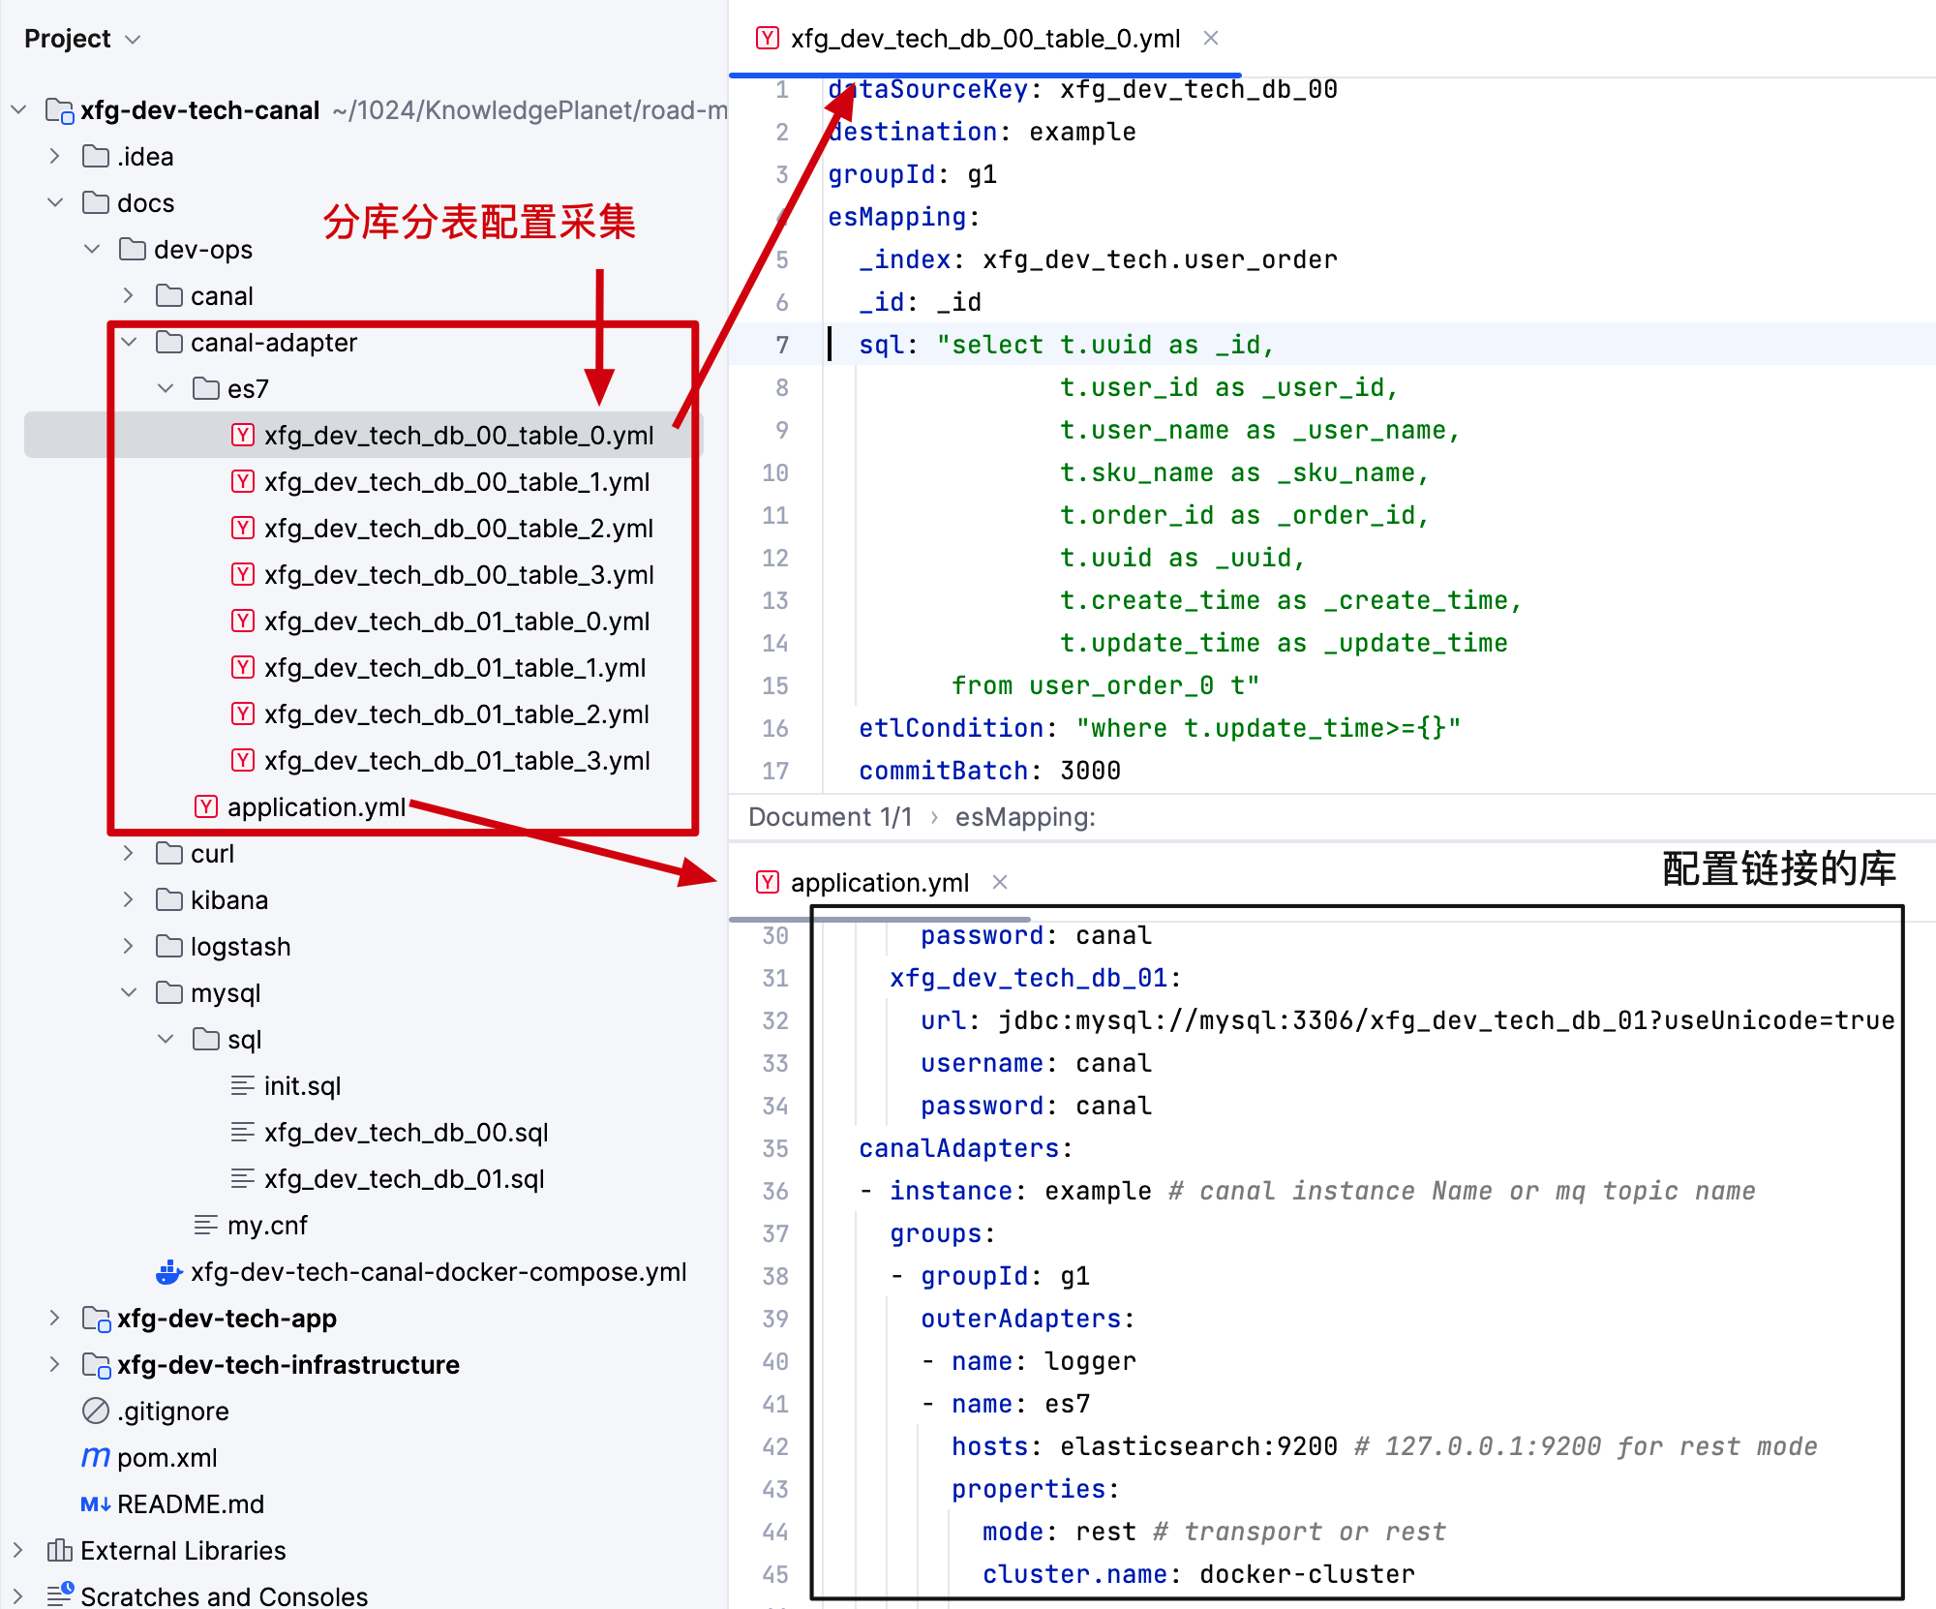
Task: Click the YAML icon of xfg_dev_tech_db_01_table_2.yml
Action: tap(243, 714)
